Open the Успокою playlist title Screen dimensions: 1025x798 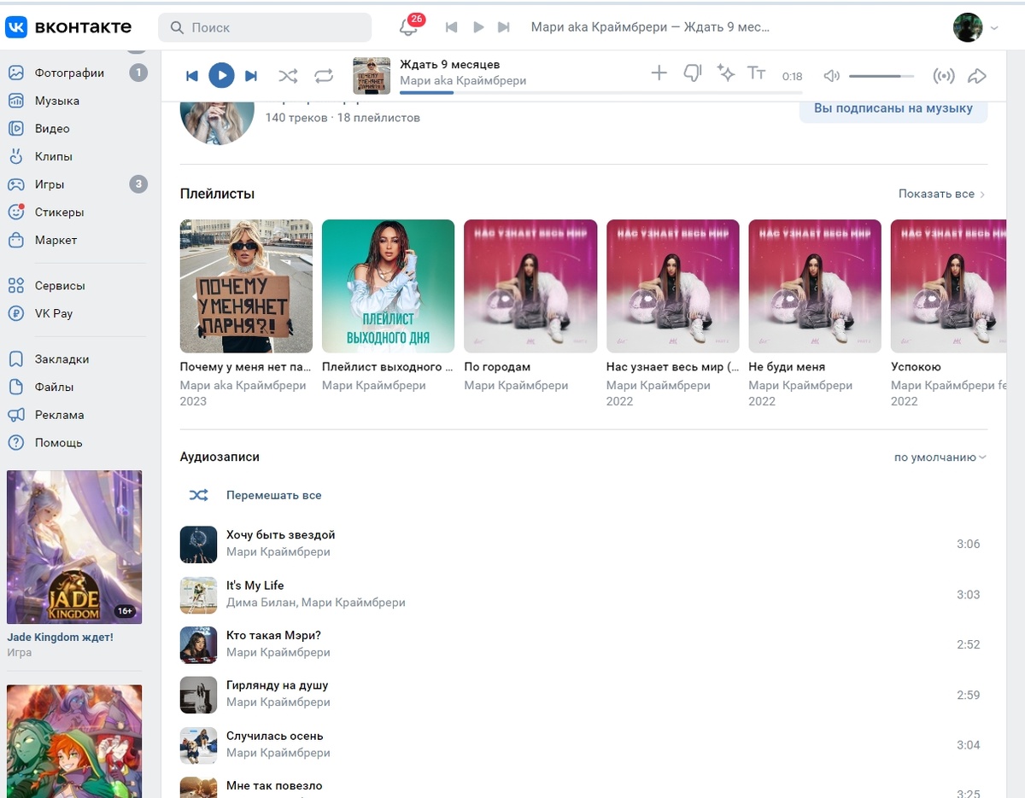pos(916,367)
